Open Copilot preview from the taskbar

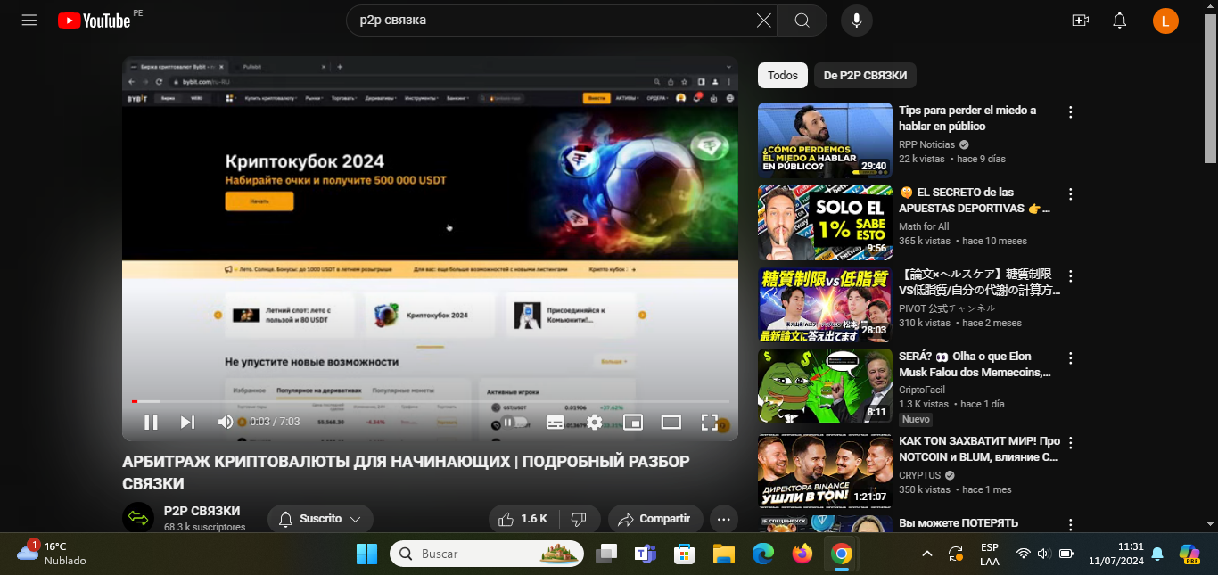tap(1189, 554)
